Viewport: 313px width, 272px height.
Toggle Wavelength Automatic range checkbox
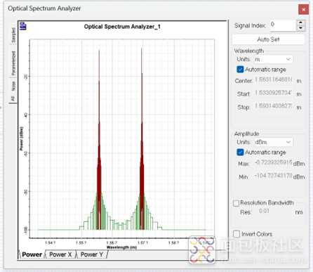pyautogui.click(x=240, y=70)
